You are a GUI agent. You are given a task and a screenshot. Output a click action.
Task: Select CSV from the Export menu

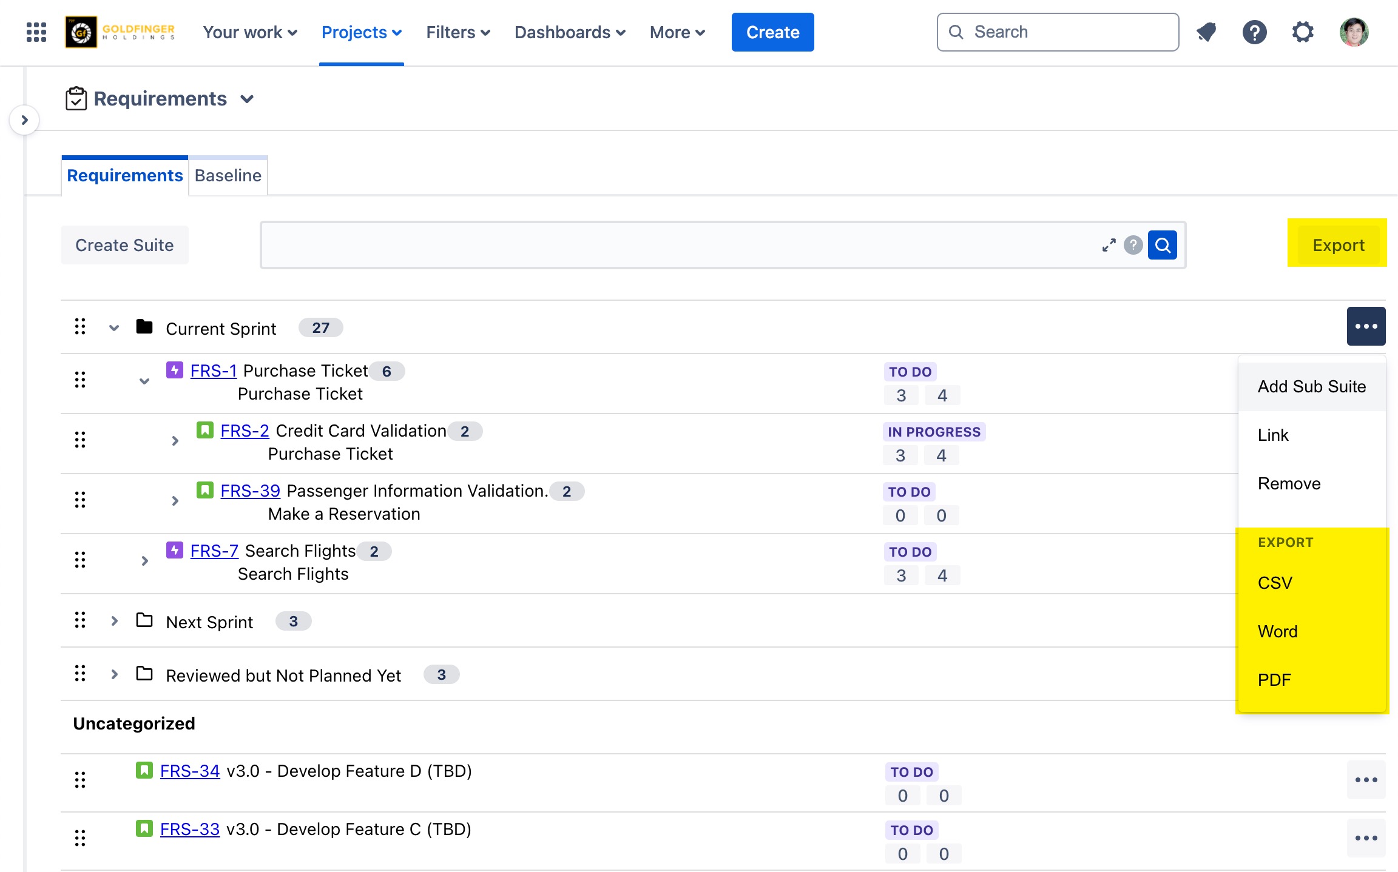click(1274, 583)
